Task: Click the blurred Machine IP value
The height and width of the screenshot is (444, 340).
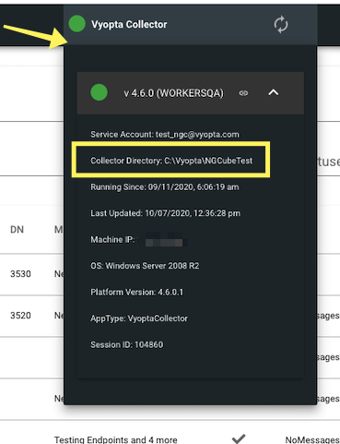Action: (x=164, y=240)
